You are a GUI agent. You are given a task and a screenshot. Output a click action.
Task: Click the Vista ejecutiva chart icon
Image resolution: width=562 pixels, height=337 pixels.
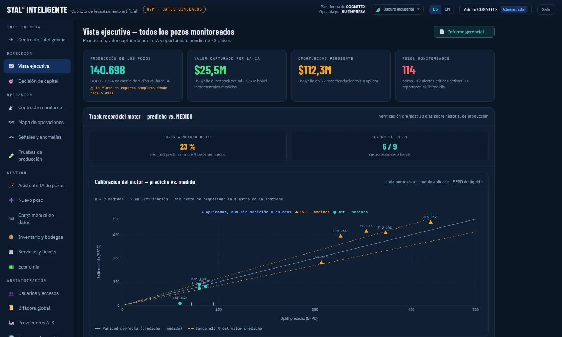(11, 66)
